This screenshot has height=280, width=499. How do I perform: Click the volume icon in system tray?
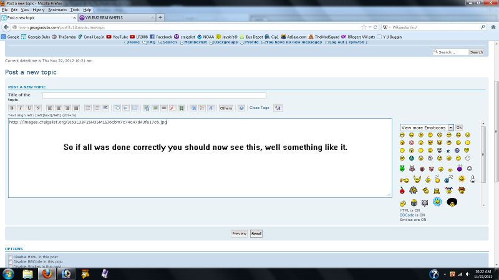467,274
